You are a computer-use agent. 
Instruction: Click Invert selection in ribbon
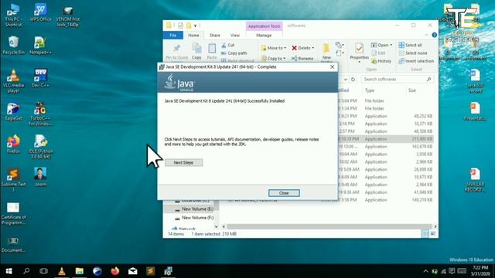coord(416,61)
